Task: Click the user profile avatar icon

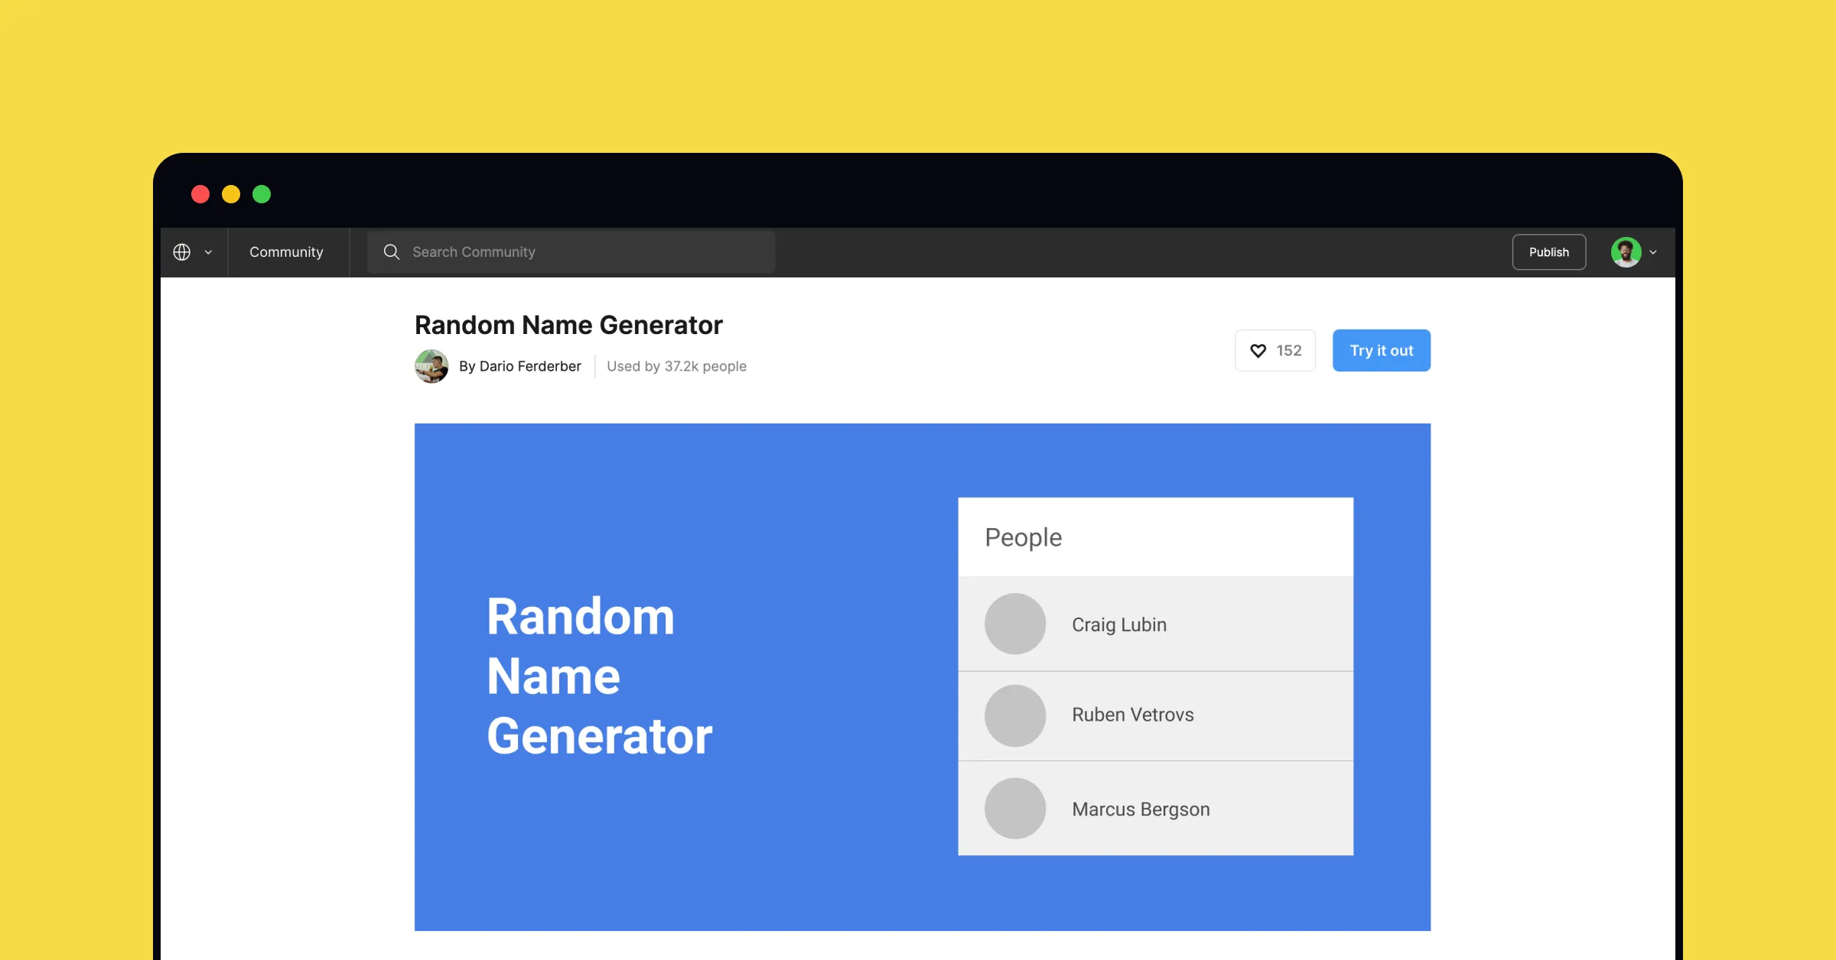Action: click(x=1626, y=251)
